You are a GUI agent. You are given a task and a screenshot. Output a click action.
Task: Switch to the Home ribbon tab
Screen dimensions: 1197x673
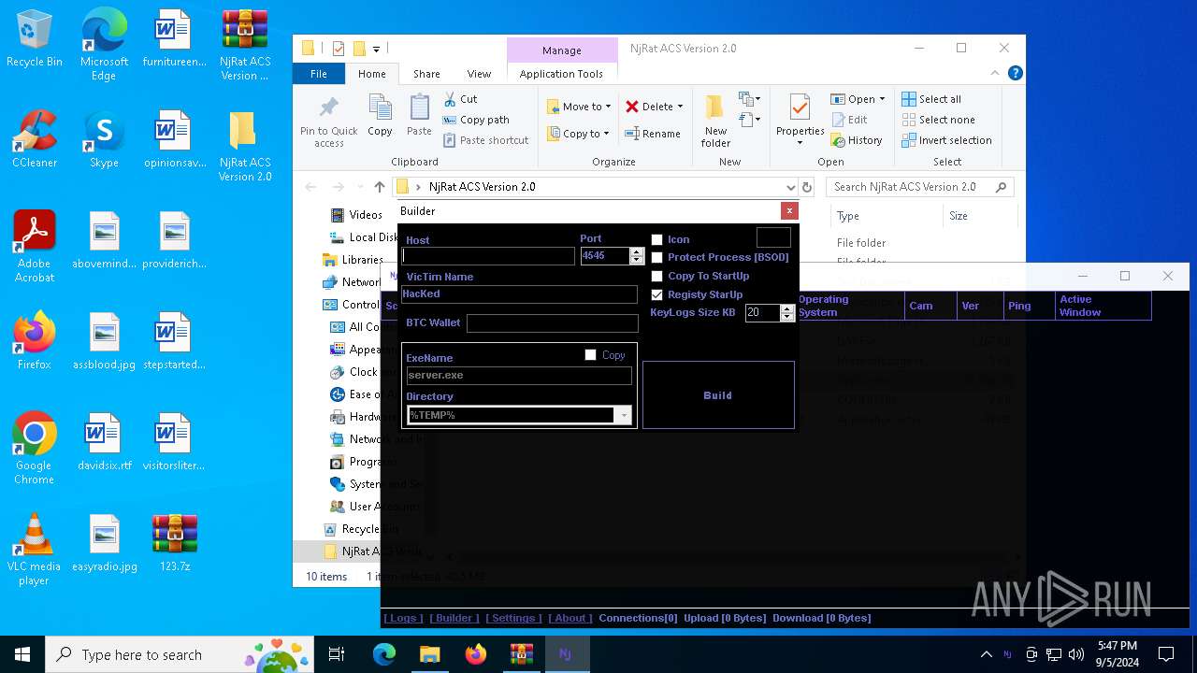pos(371,74)
